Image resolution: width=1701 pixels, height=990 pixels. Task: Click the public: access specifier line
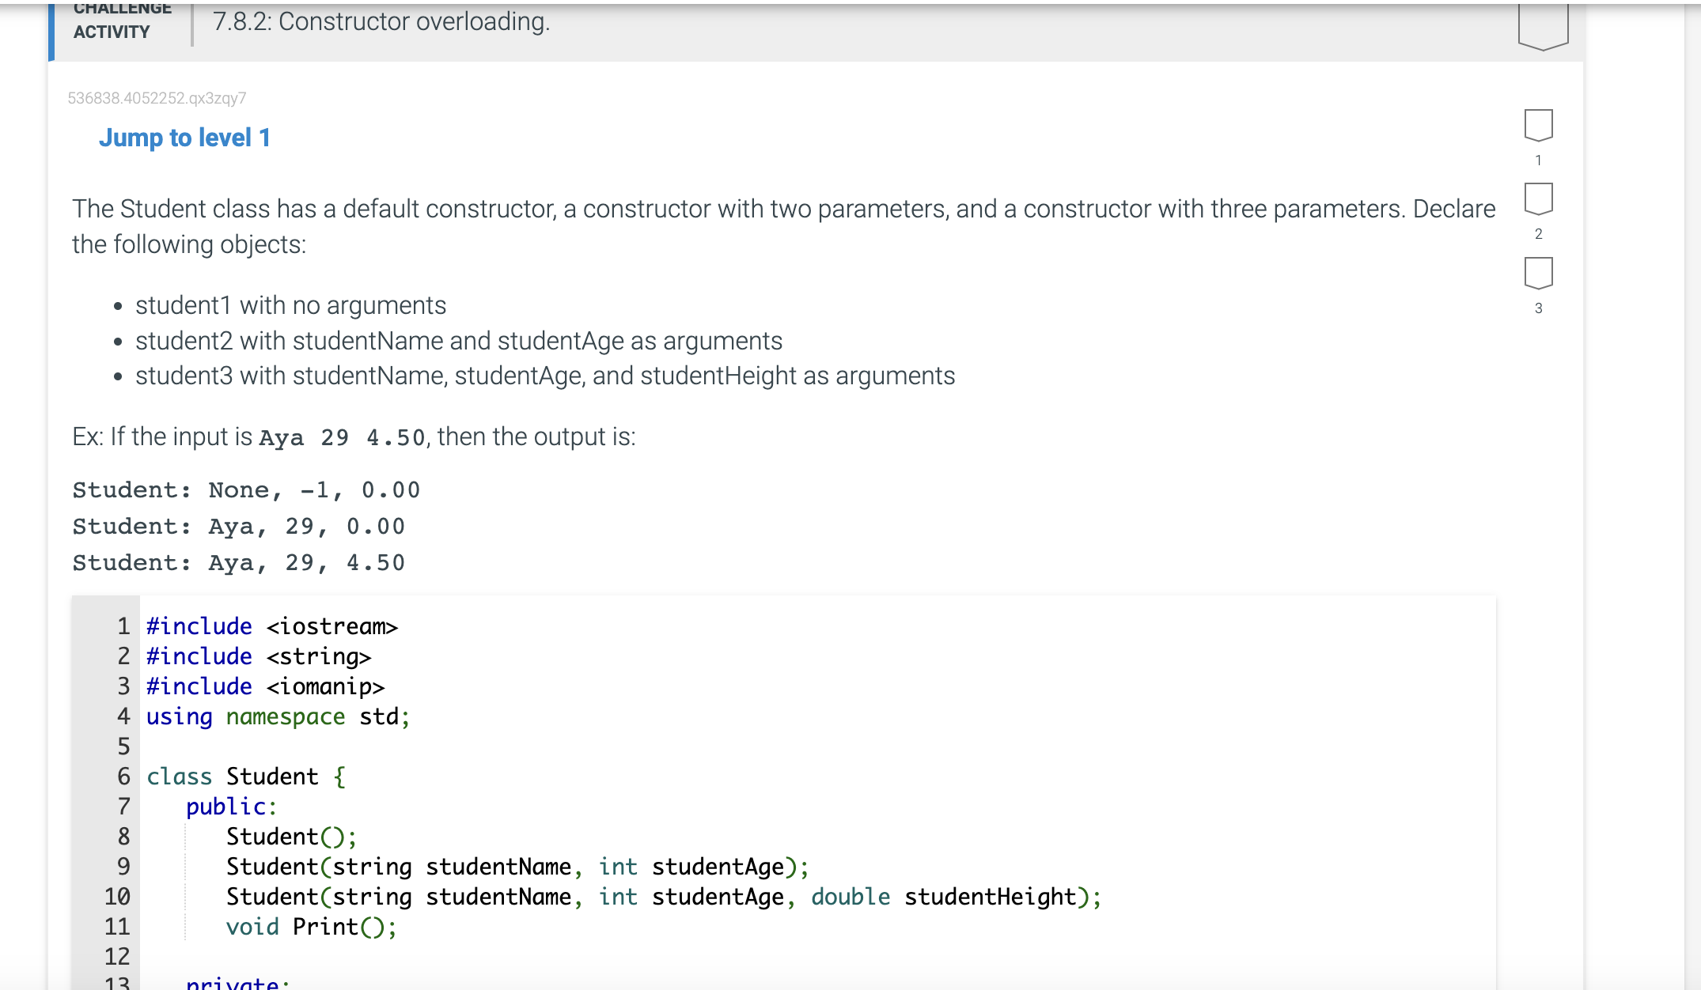(x=231, y=807)
